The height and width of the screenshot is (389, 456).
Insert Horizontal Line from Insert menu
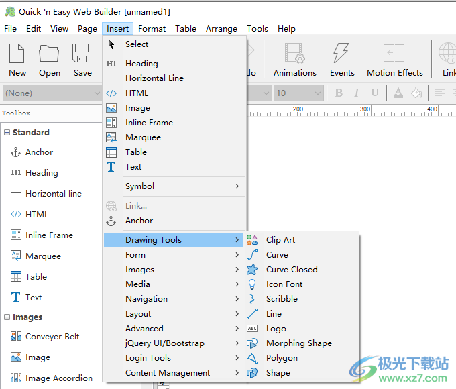click(174, 78)
